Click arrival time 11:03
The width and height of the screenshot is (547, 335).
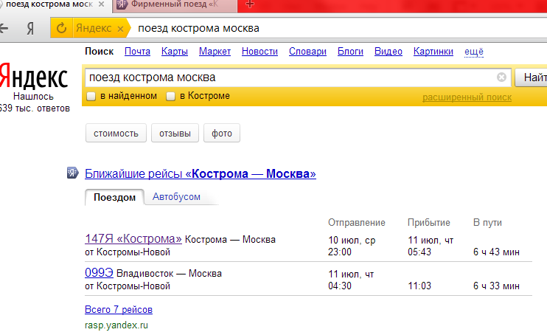pyautogui.click(x=419, y=286)
